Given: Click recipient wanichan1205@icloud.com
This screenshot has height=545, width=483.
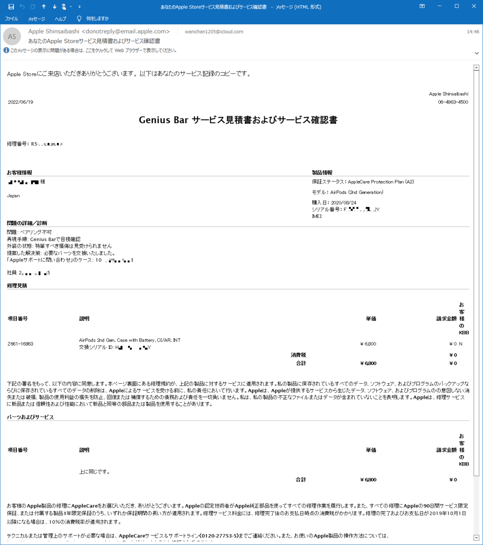Looking at the screenshot, I should (214, 32).
